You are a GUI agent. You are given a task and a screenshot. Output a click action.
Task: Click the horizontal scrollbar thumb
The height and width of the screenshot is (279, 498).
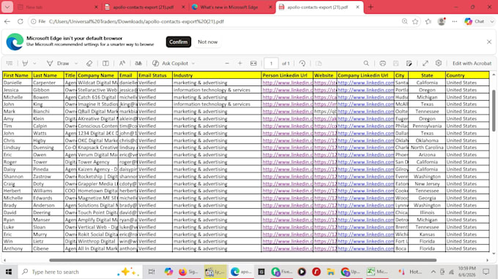(243, 260)
